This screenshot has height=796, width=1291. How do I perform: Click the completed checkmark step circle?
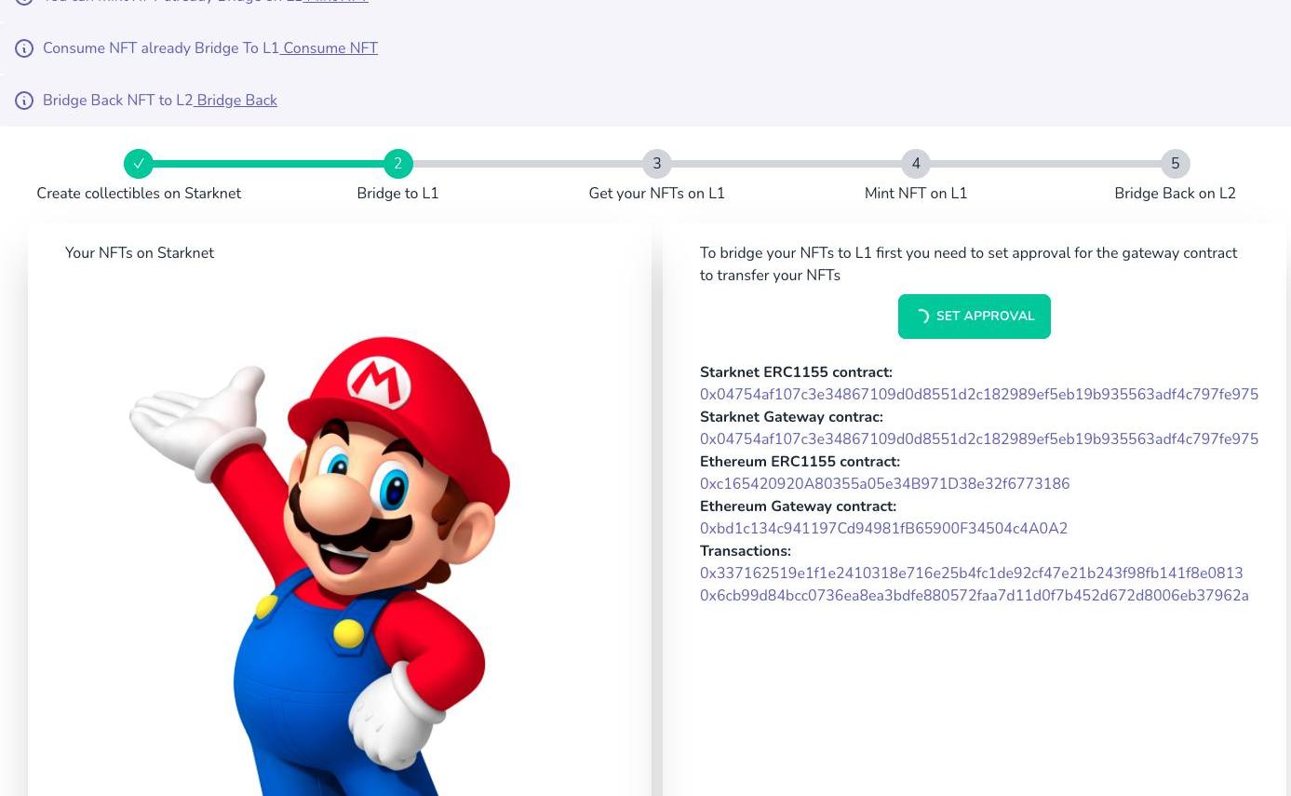(x=139, y=164)
